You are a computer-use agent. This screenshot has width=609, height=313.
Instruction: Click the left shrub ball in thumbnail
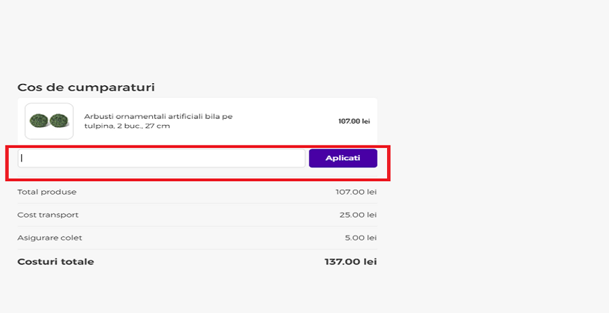point(40,121)
